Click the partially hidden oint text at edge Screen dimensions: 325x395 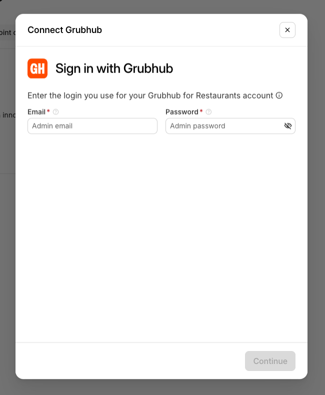[6, 32]
